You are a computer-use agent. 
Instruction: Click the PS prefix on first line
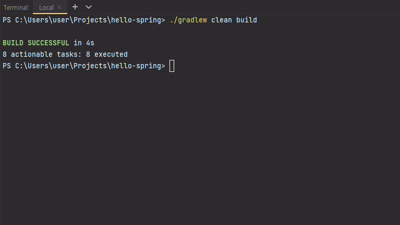click(x=7, y=20)
